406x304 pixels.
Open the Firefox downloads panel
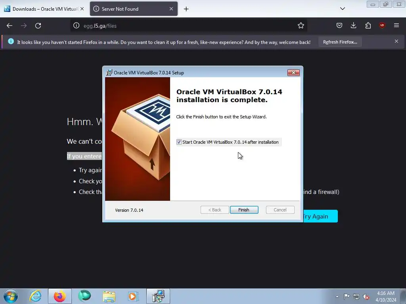coord(353,25)
